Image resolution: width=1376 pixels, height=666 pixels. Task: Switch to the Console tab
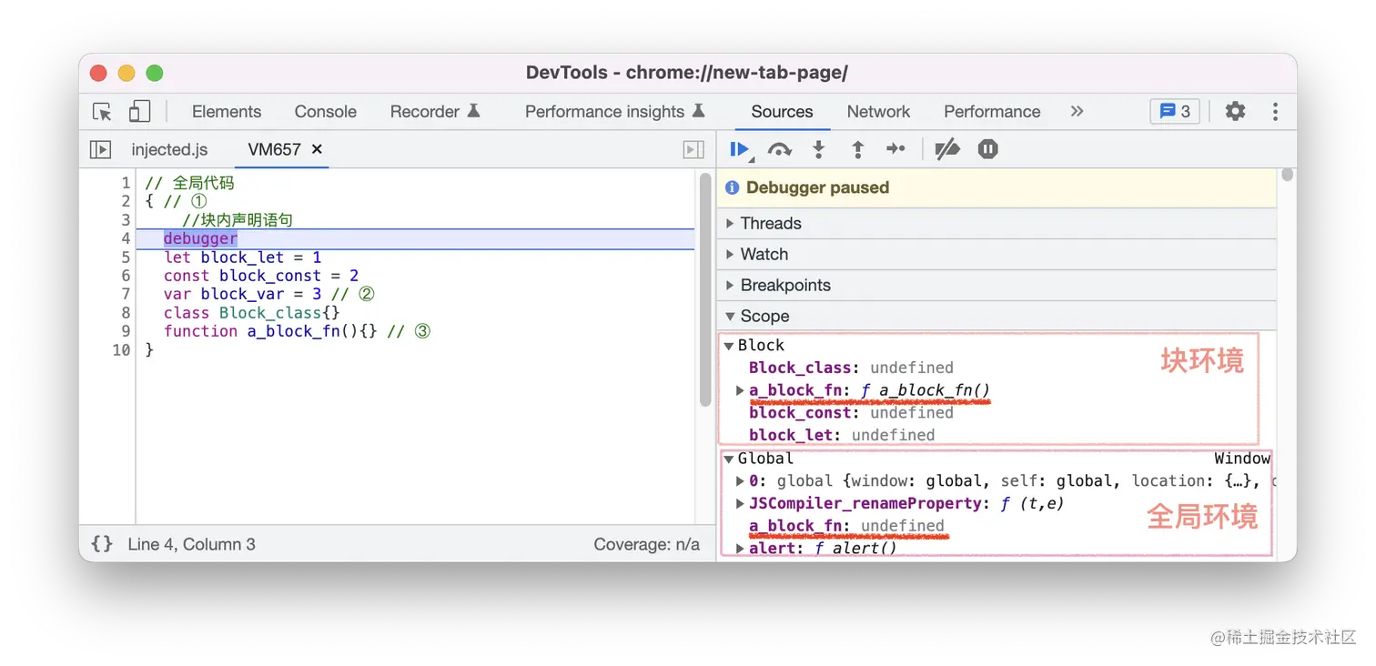click(x=325, y=111)
